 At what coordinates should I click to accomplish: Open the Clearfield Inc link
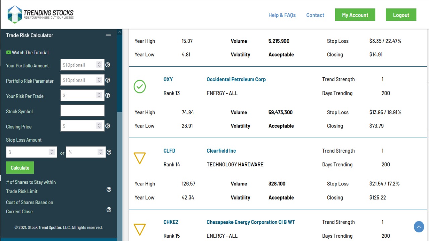tap(221, 151)
